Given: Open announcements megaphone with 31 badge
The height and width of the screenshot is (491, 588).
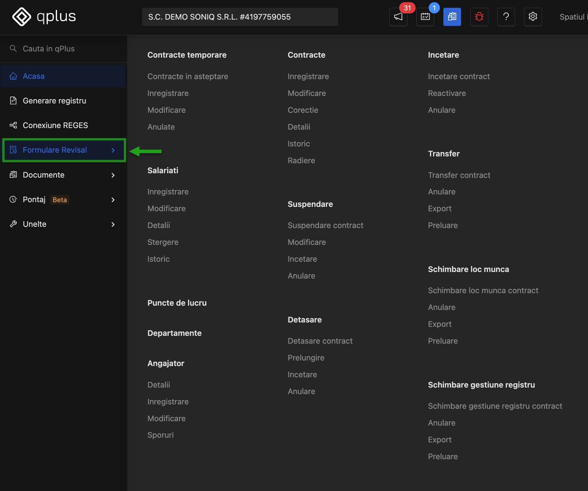Looking at the screenshot, I should point(398,17).
